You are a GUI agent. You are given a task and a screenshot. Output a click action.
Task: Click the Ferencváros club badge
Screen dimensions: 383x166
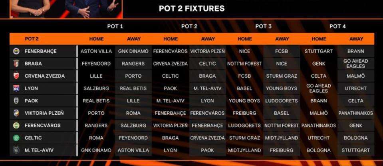tap(16, 126)
